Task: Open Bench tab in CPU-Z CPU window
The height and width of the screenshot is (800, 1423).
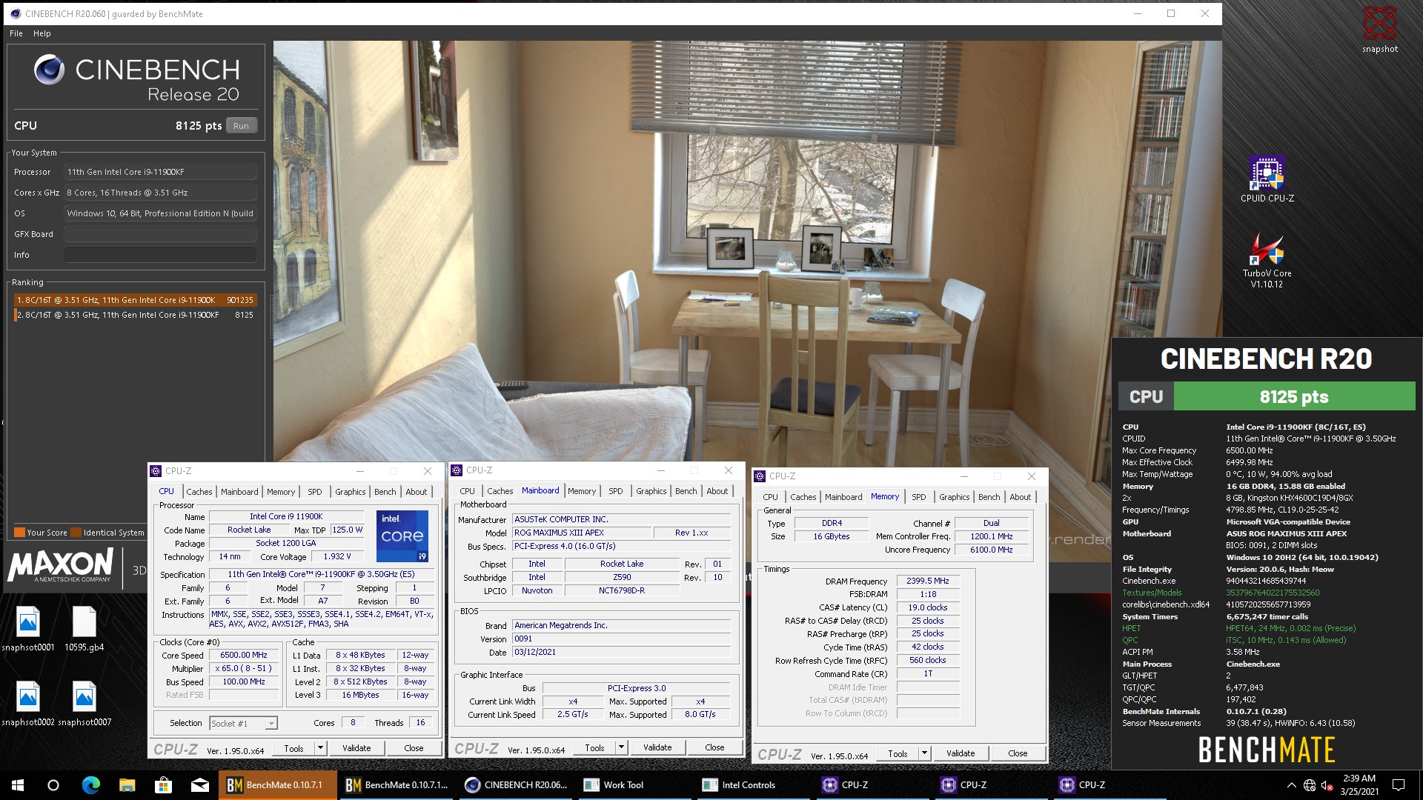Action: pos(385,492)
